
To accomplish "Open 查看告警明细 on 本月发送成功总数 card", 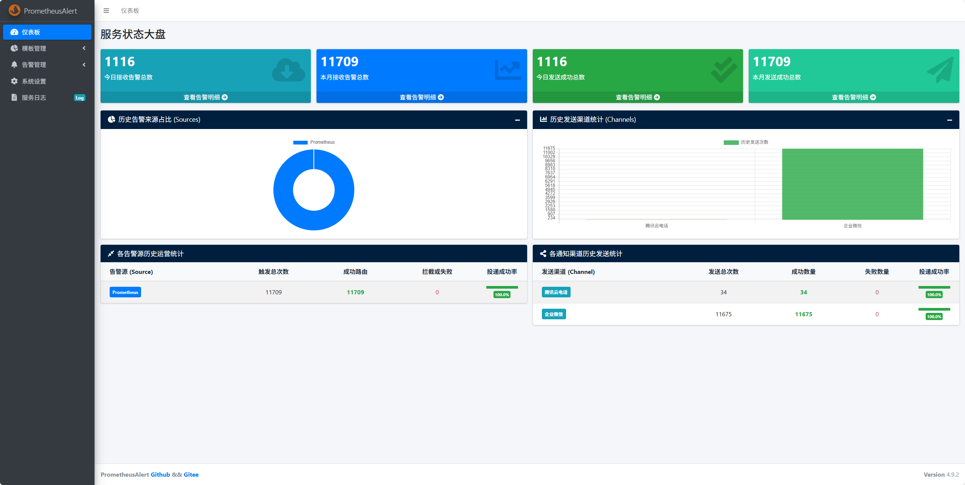I will [854, 97].
